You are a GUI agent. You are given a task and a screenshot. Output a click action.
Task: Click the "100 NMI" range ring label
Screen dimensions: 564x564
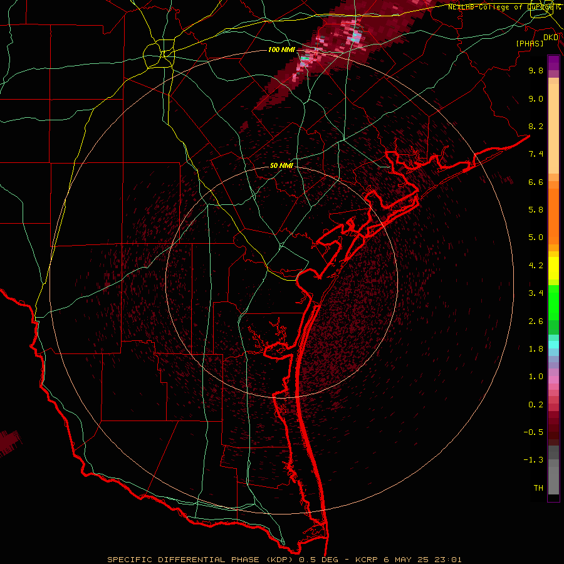point(281,50)
